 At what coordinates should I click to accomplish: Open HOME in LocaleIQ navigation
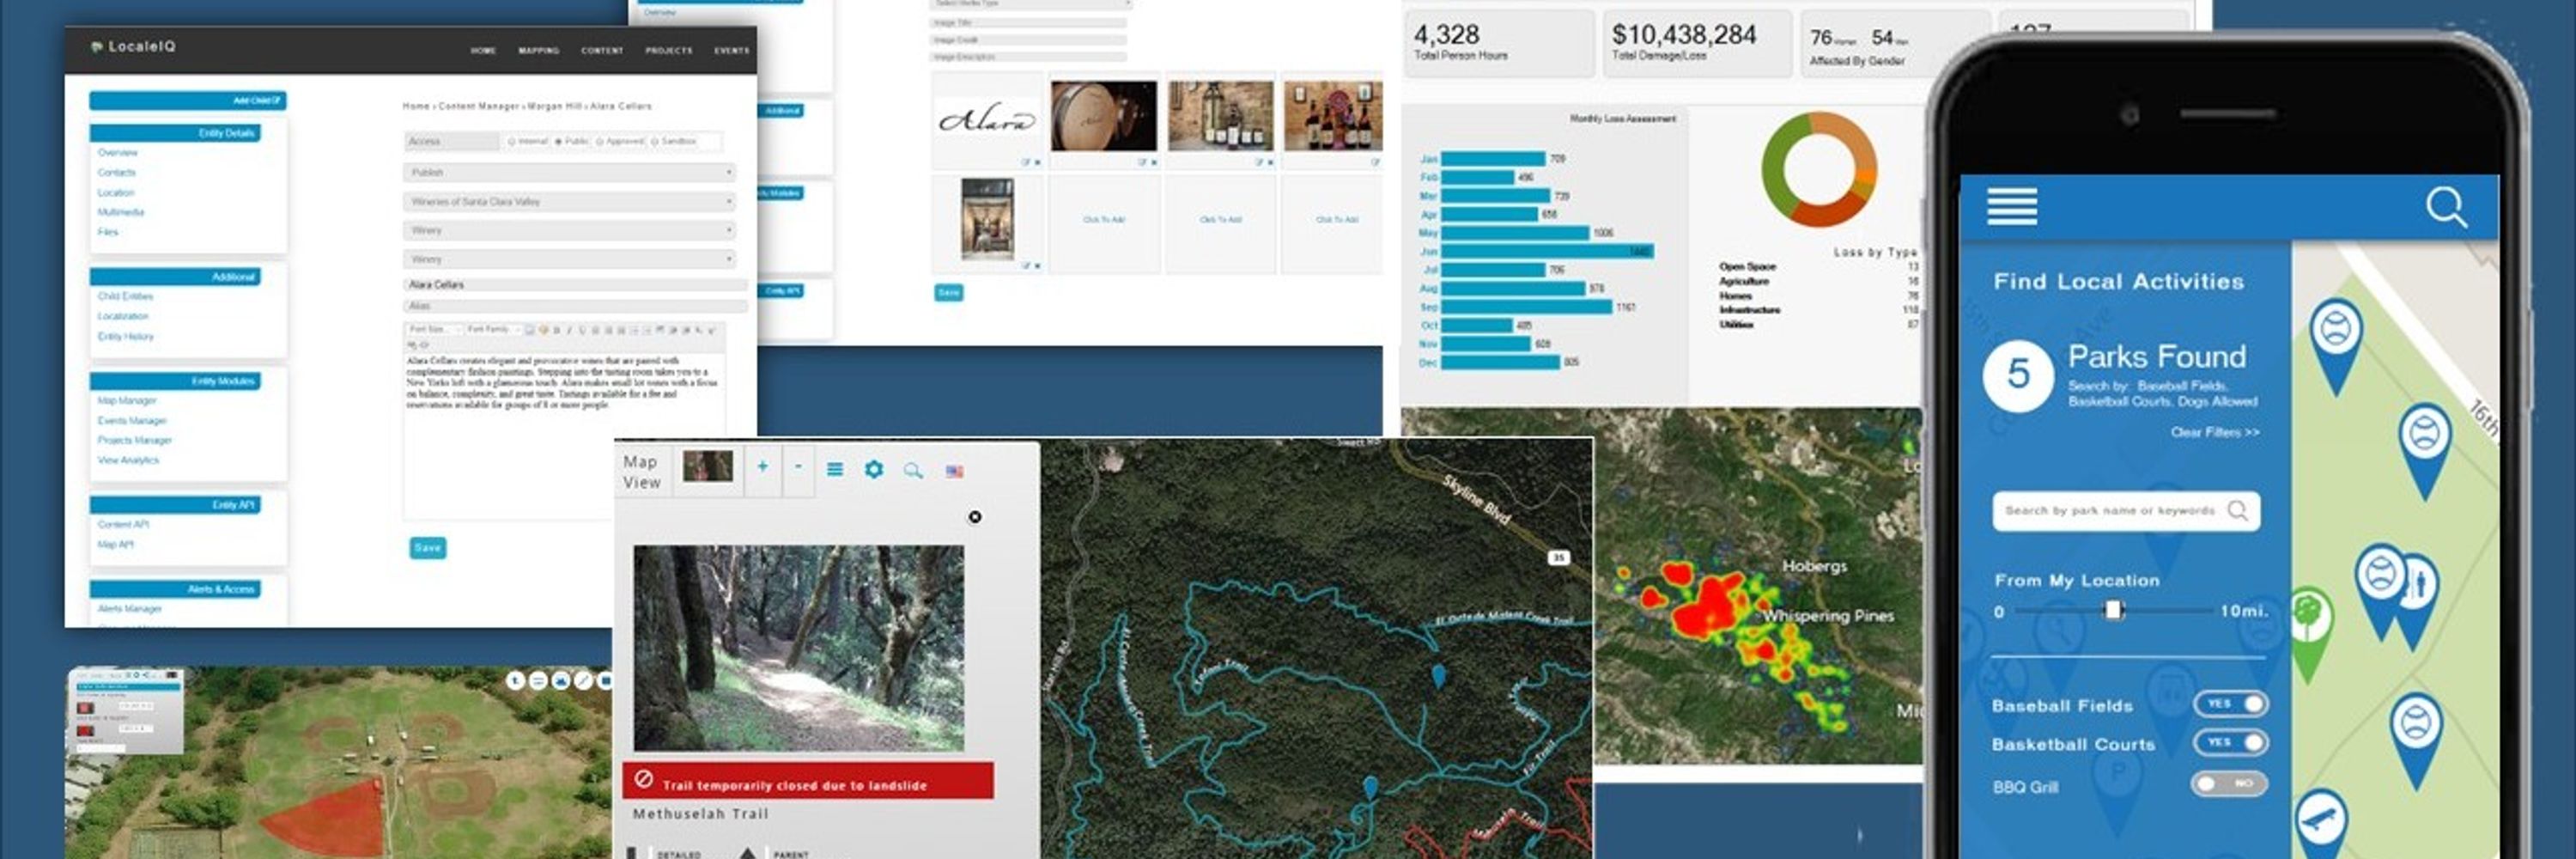(483, 50)
